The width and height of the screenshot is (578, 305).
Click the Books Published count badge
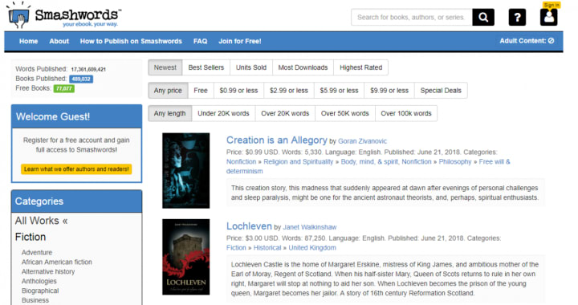[x=81, y=79]
